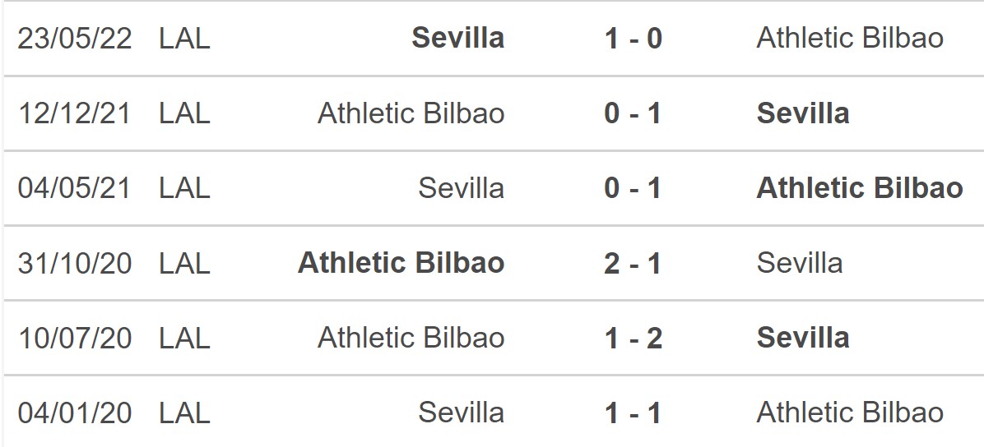
Task: Click the 1 - 0 score
Action: pyautogui.click(x=633, y=38)
